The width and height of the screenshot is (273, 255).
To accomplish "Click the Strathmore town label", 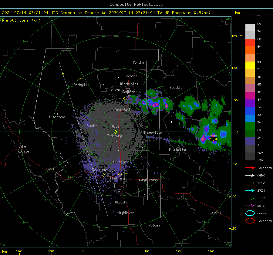I will pyautogui.click(x=147, y=180).
